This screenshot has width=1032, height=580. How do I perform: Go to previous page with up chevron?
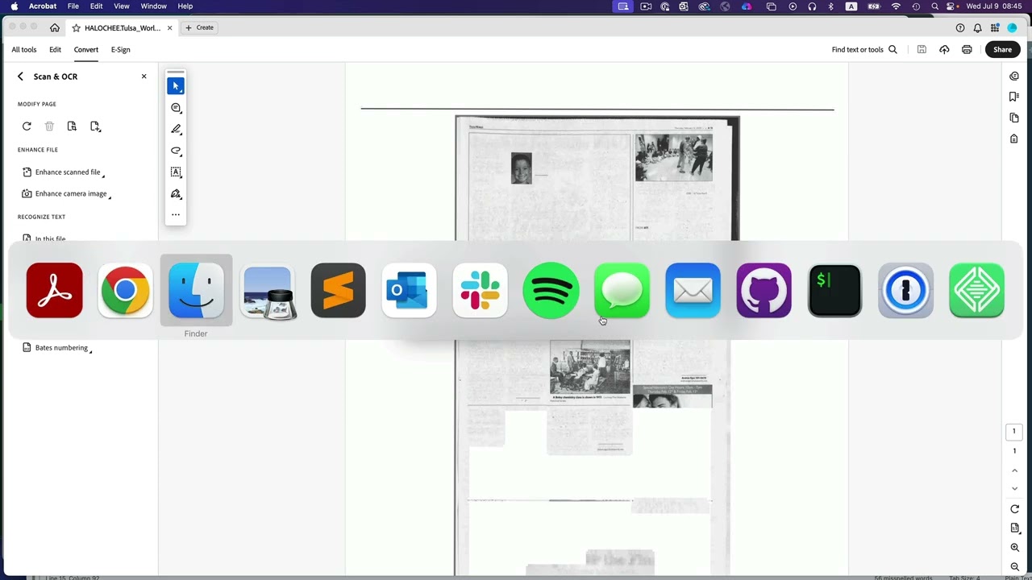click(x=1015, y=470)
